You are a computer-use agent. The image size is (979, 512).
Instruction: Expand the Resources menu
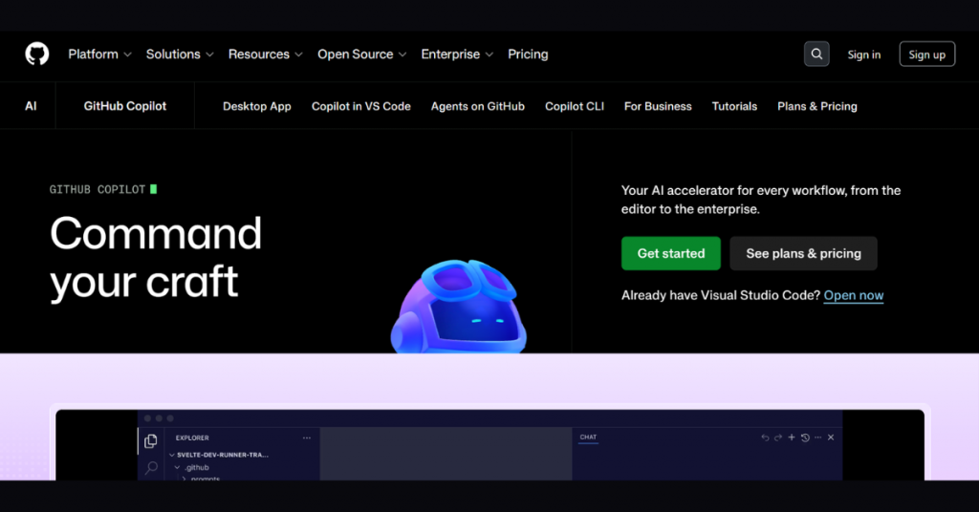[266, 54]
